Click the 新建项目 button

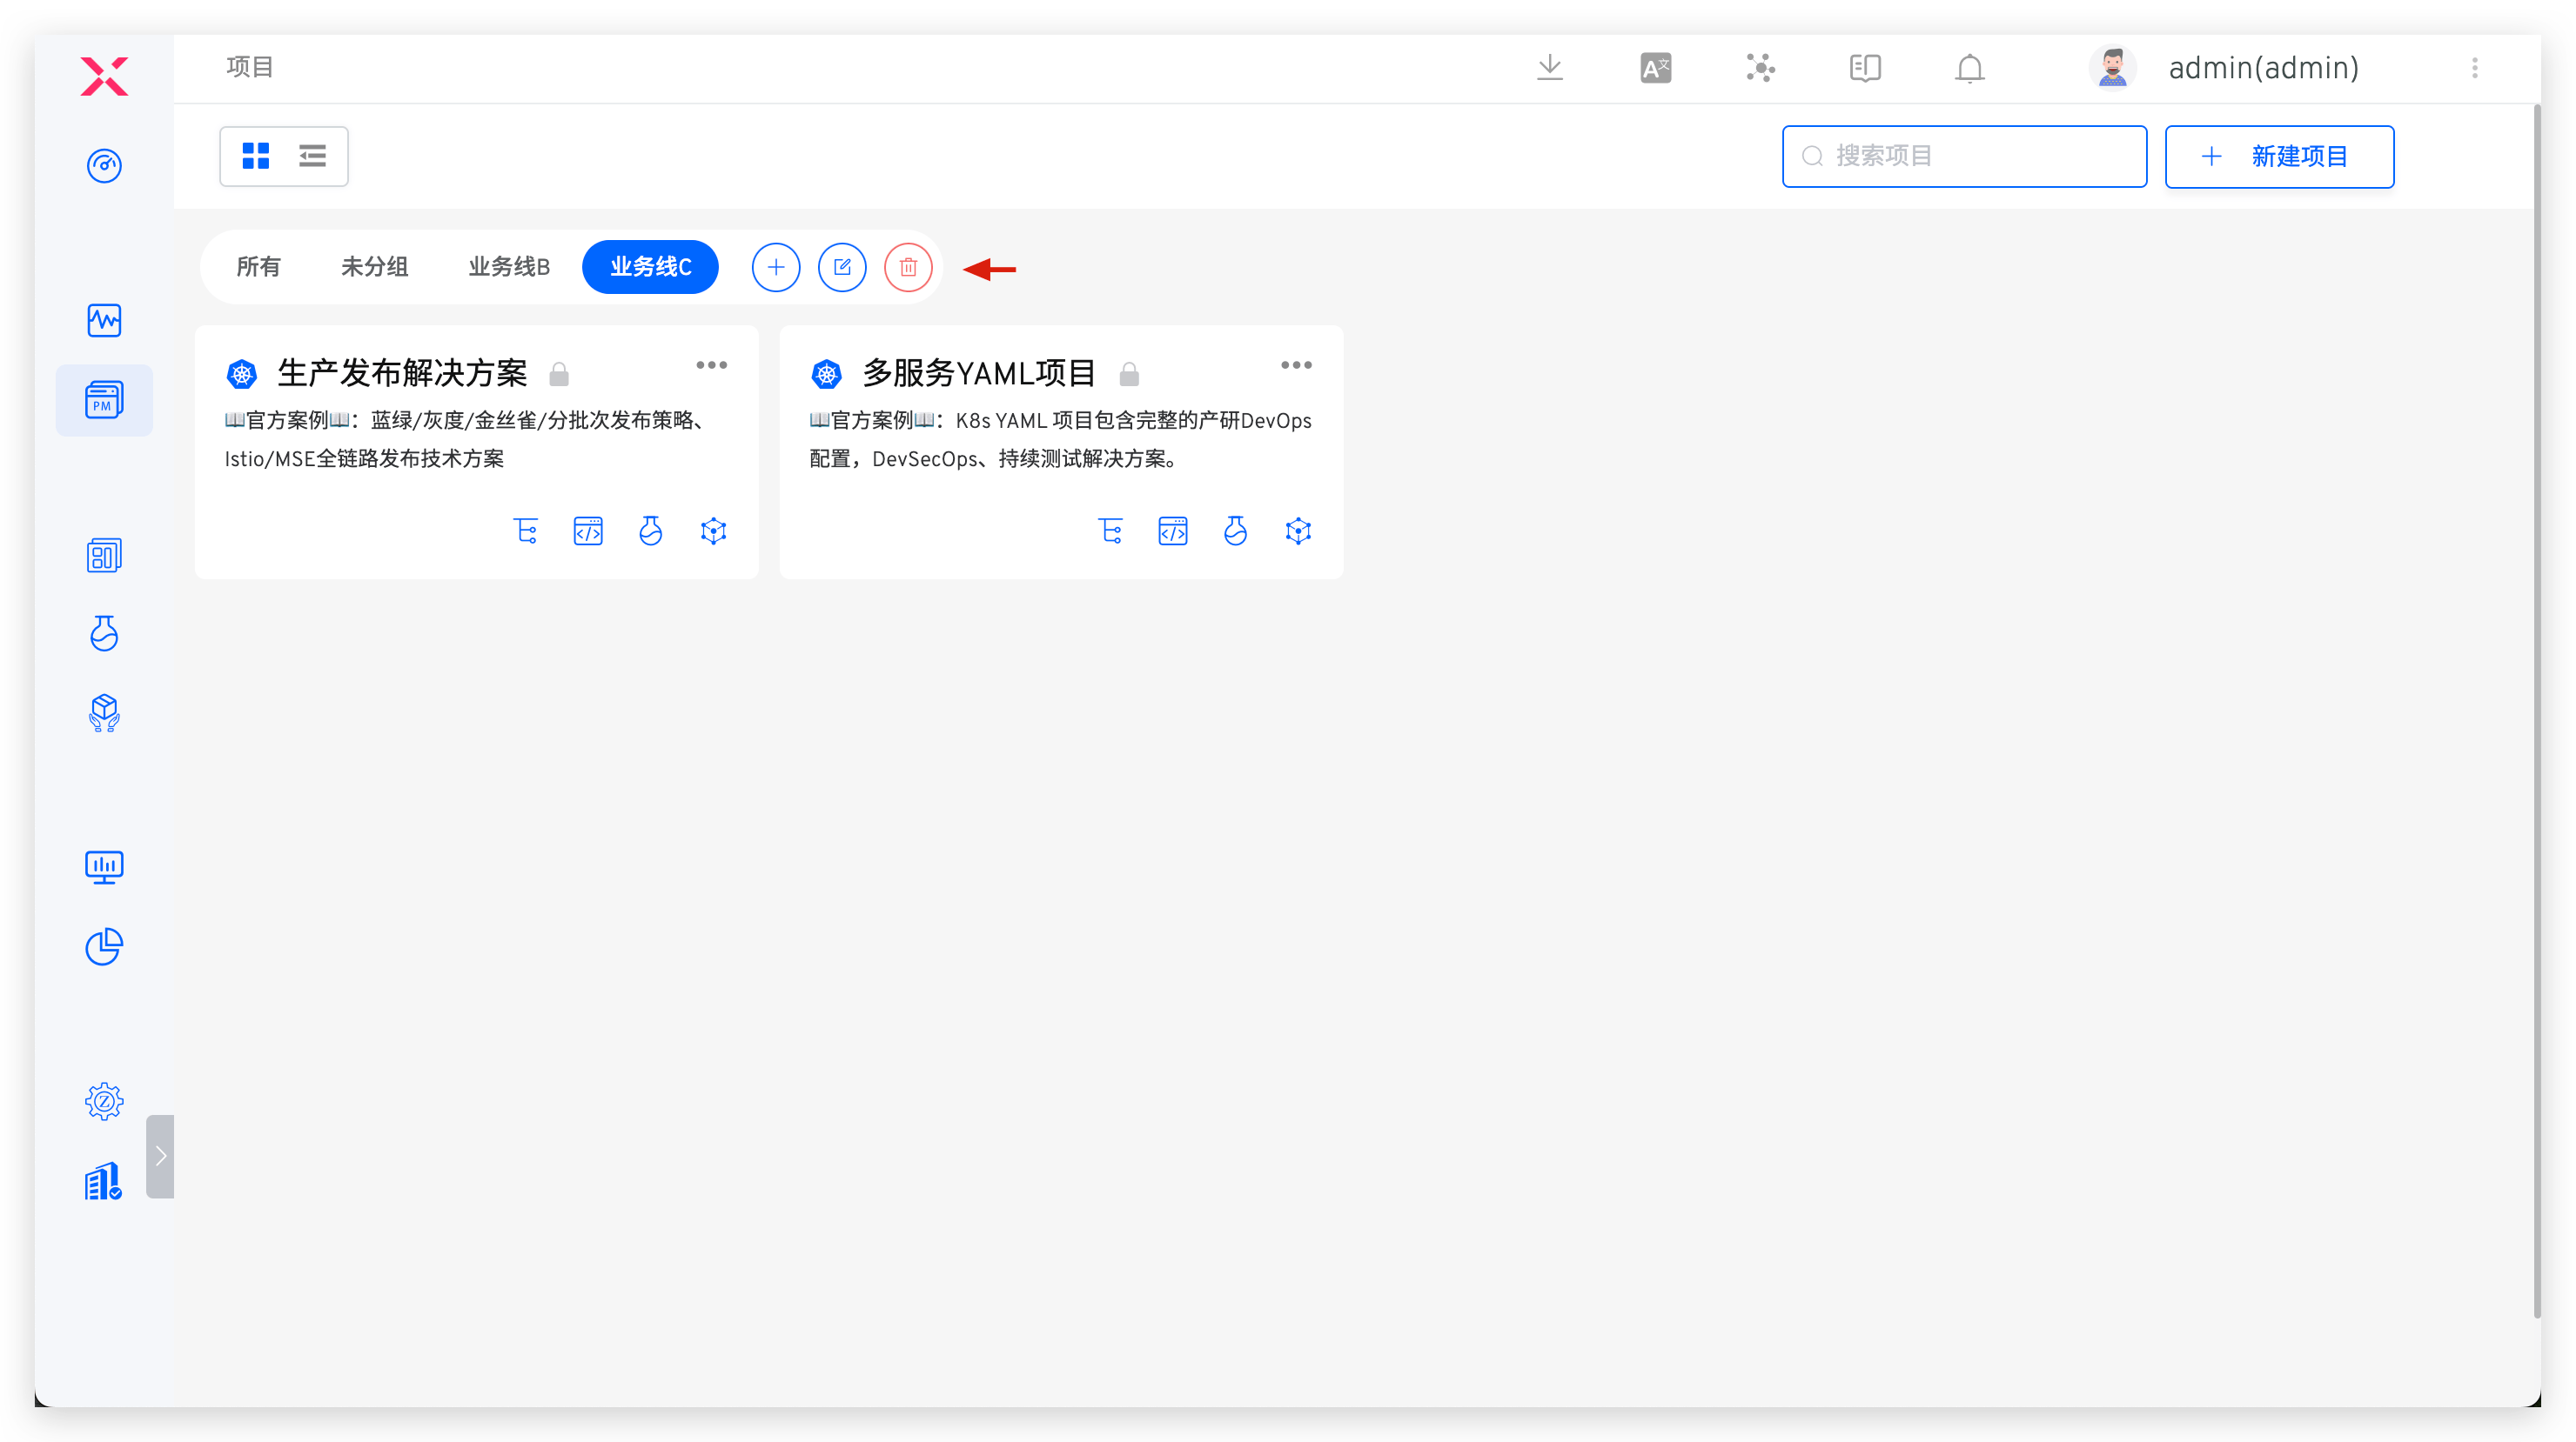(x=2278, y=156)
